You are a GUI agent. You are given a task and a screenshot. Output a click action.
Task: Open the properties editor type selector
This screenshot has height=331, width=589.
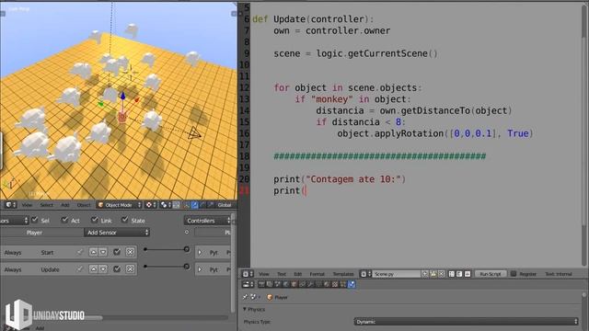(247, 284)
